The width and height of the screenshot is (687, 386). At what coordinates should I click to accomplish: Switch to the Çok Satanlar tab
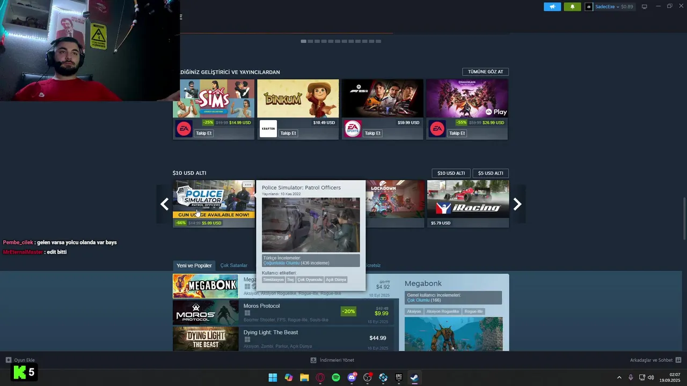[234, 265]
